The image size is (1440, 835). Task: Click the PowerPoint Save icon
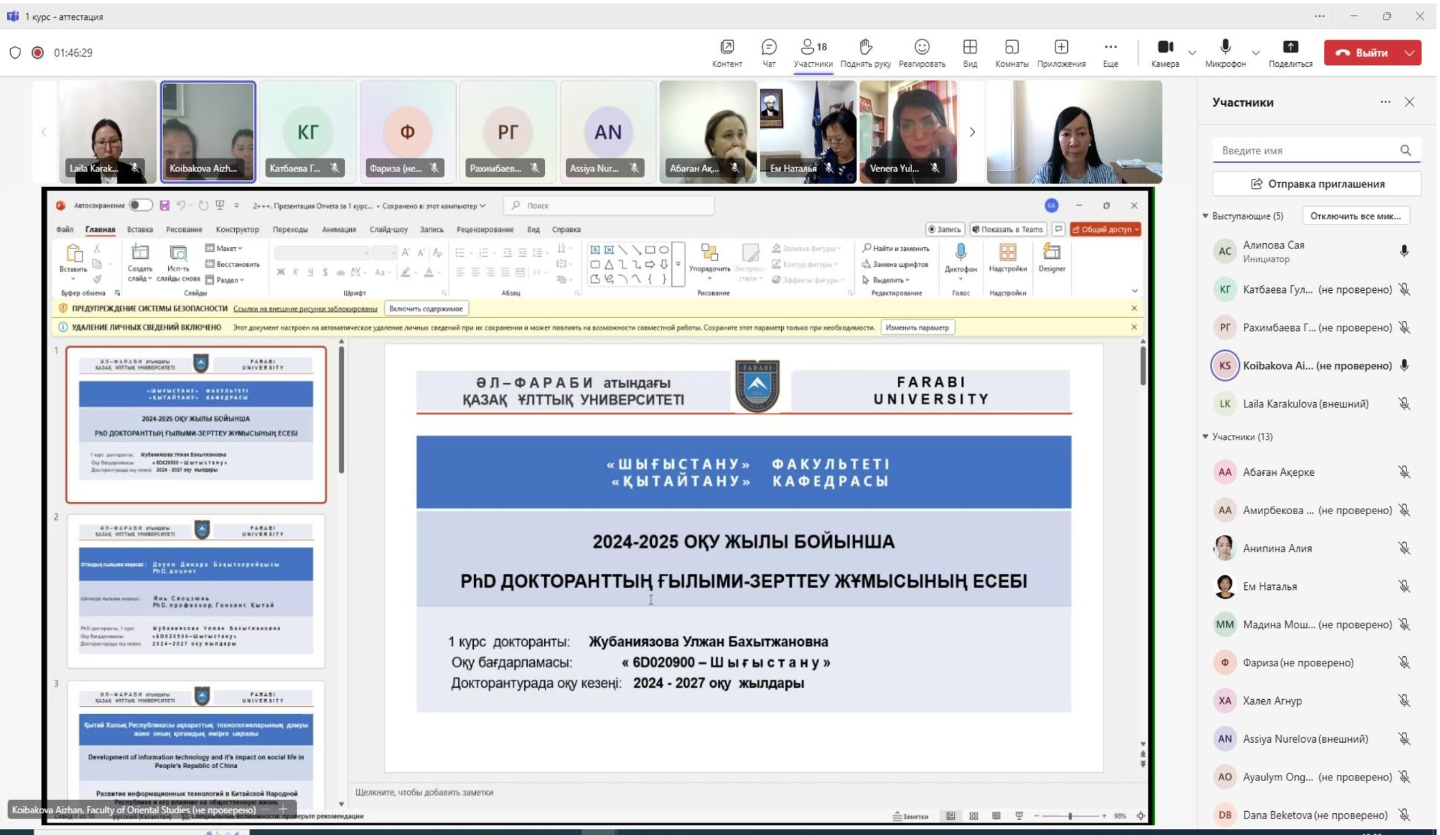click(165, 206)
